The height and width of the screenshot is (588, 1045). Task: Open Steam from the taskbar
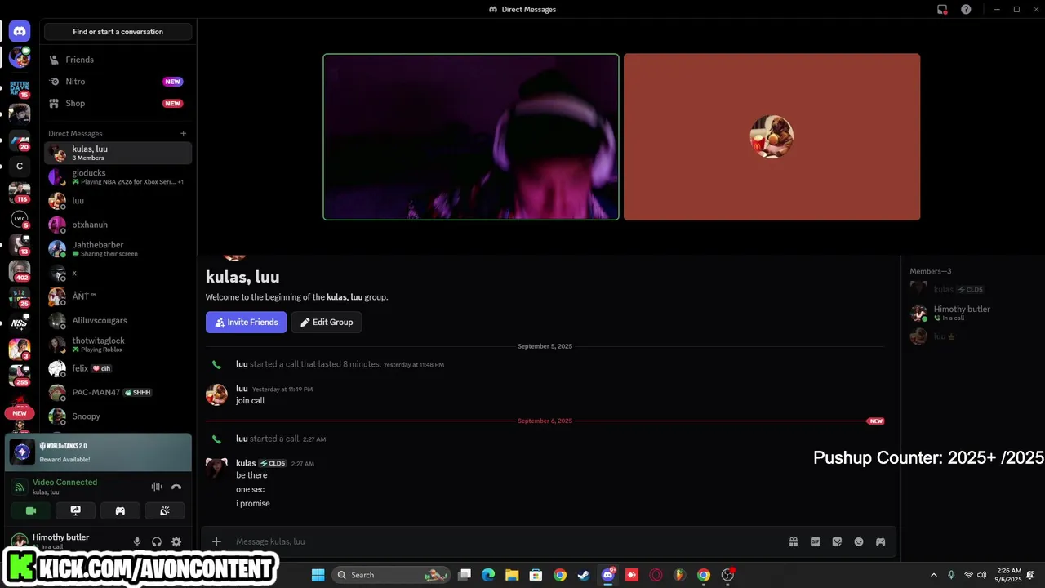pos(583,575)
